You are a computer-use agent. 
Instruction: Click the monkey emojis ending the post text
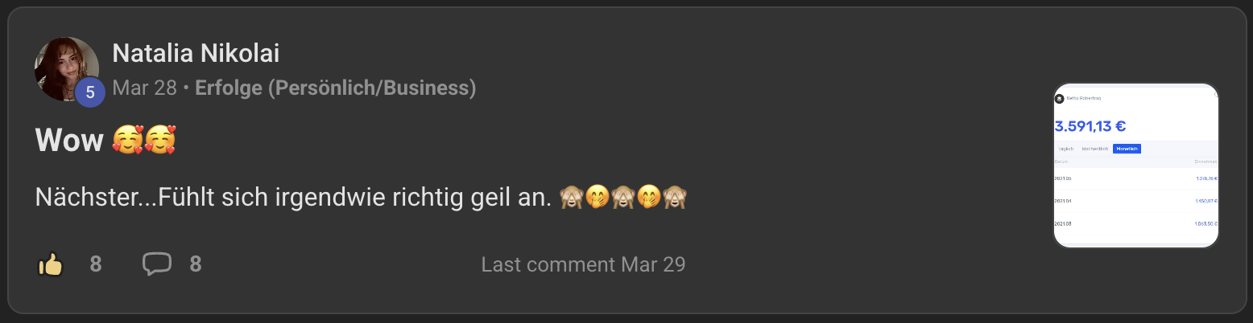622,197
